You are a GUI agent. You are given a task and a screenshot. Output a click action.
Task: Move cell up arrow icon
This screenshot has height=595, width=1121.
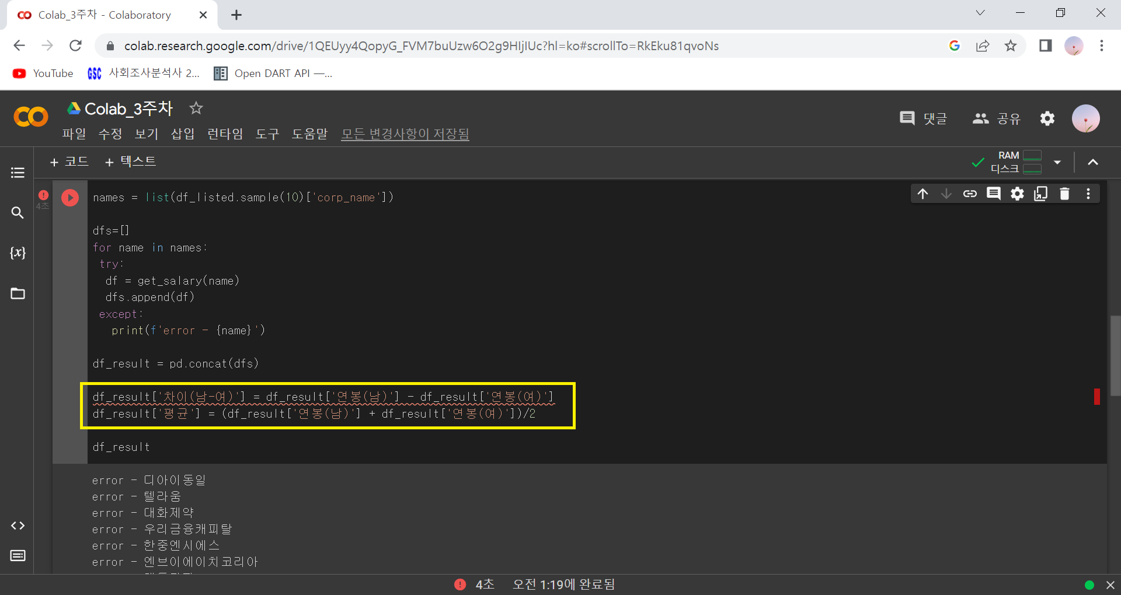[922, 194]
